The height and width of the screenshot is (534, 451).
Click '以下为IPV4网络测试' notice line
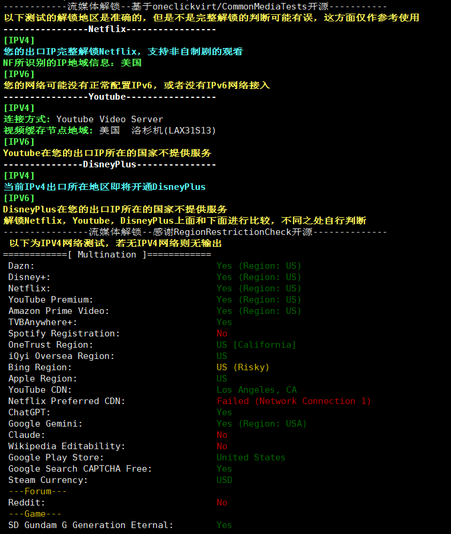coord(116,243)
